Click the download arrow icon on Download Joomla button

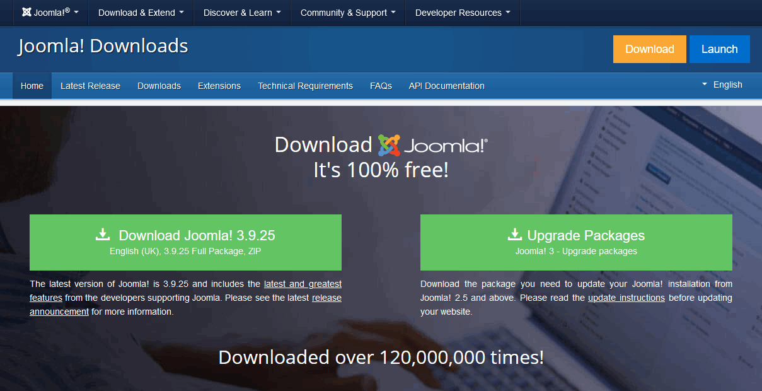(103, 235)
